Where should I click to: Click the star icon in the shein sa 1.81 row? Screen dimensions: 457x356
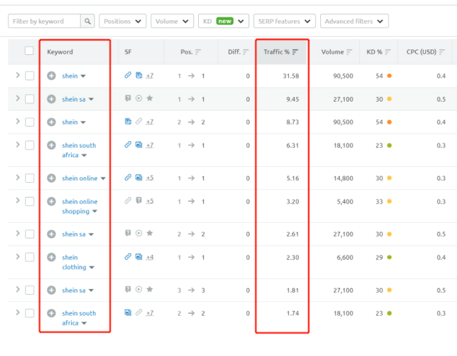click(x=150, y=289)
